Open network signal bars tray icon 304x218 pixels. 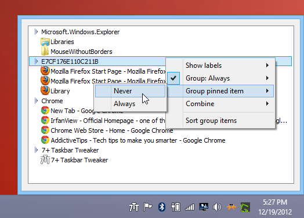point(190,207)
